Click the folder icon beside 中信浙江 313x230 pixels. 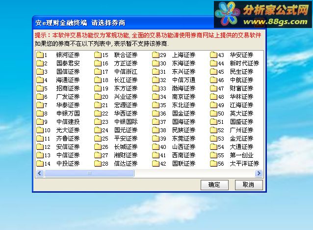(x=98, y=72)
